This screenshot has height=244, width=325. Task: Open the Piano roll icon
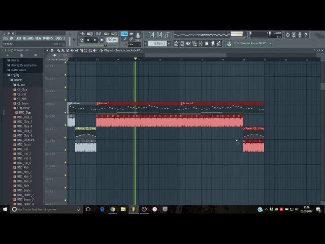[x=188, y=43]
